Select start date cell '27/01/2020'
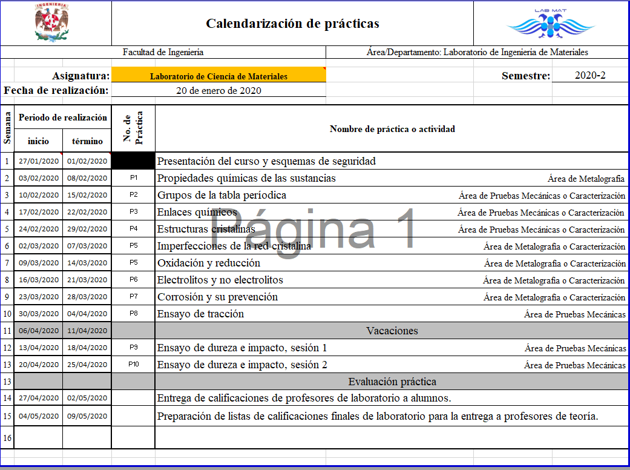Screen dimensions: 630x470 [x=39, y=161]
